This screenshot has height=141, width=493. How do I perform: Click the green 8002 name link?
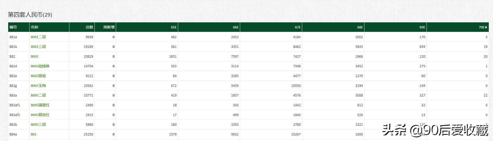pos(35,57)
